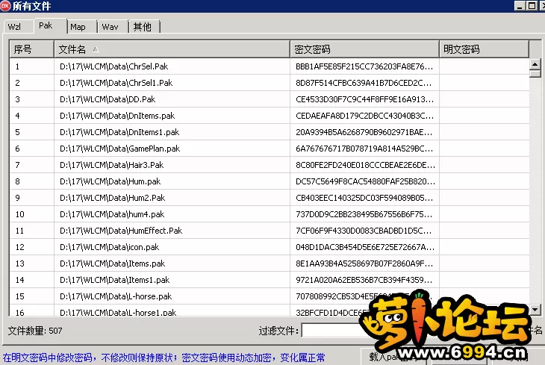Click the app icon in title bar
545x365 pixels.
click(5, 5)
